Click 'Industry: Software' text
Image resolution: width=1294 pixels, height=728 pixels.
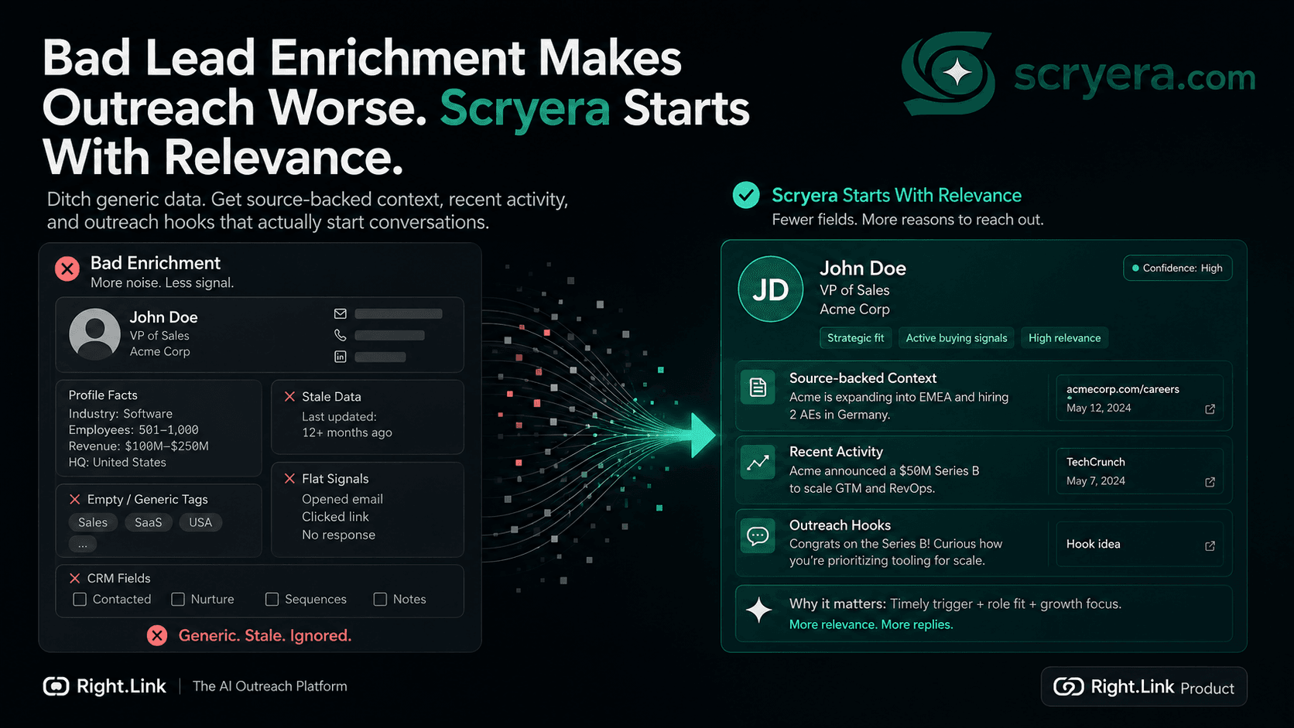click(120, 414)
